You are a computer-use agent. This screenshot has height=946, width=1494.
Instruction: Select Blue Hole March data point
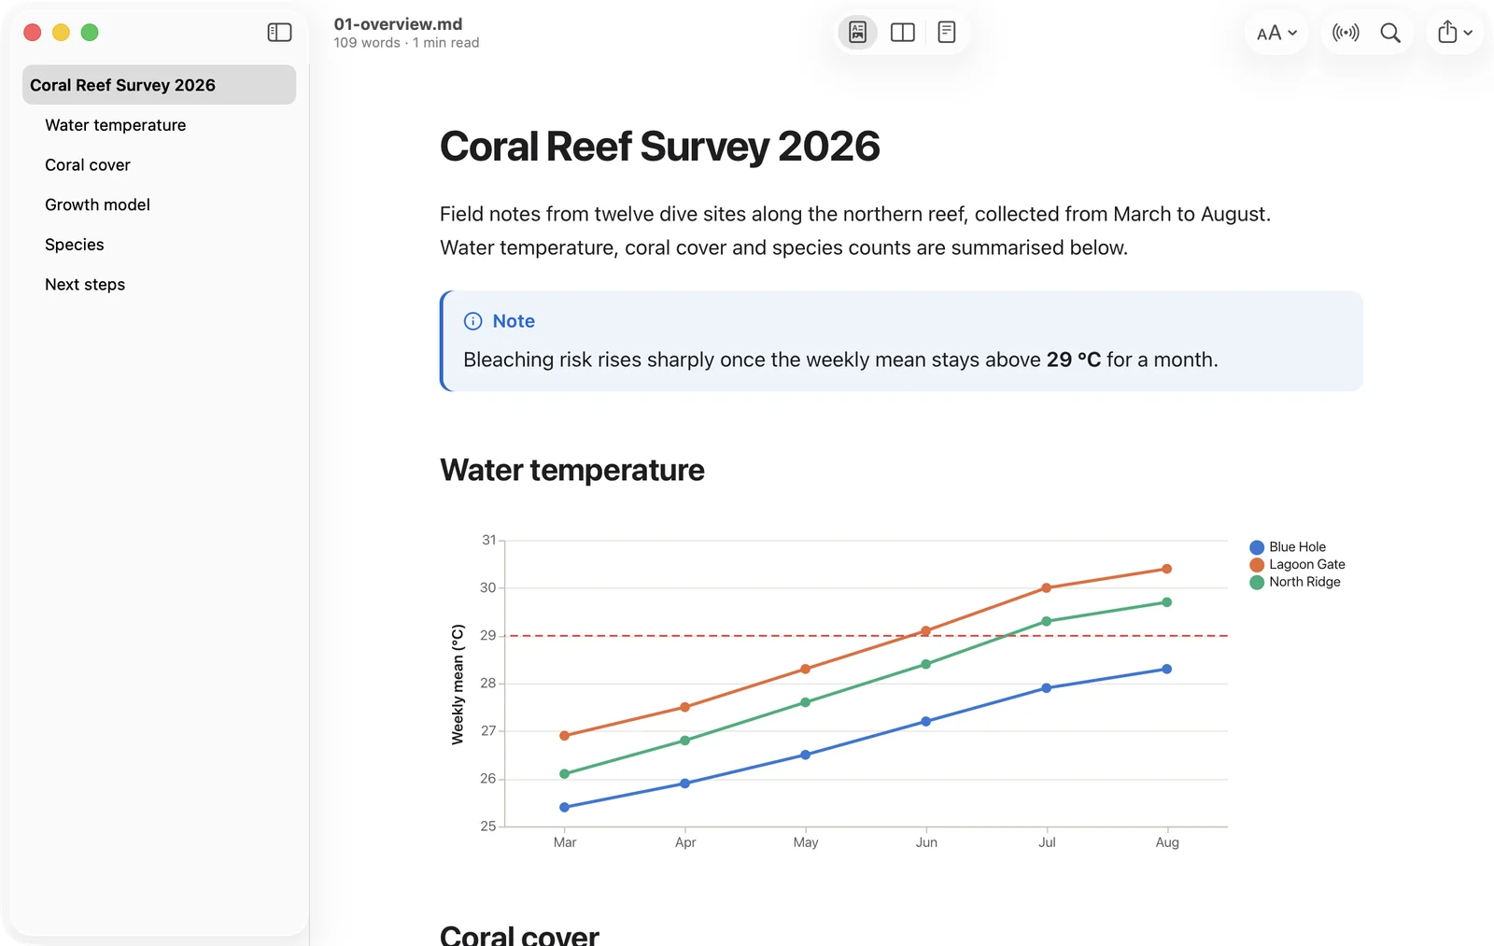click(564, 807)
